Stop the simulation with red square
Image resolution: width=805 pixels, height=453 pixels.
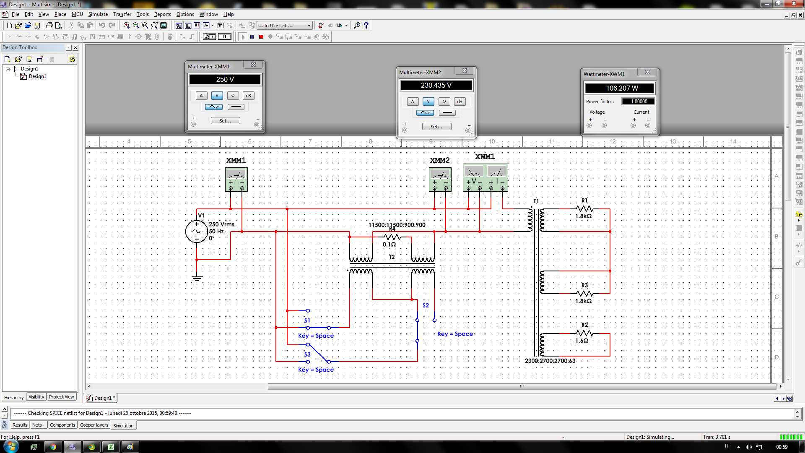point(261,37)
